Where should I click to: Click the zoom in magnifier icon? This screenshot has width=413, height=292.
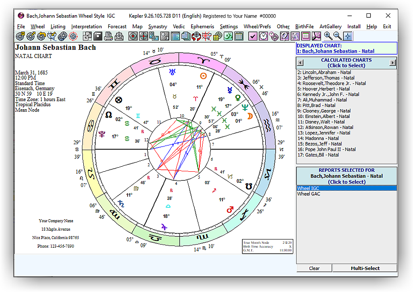(328, 36)
